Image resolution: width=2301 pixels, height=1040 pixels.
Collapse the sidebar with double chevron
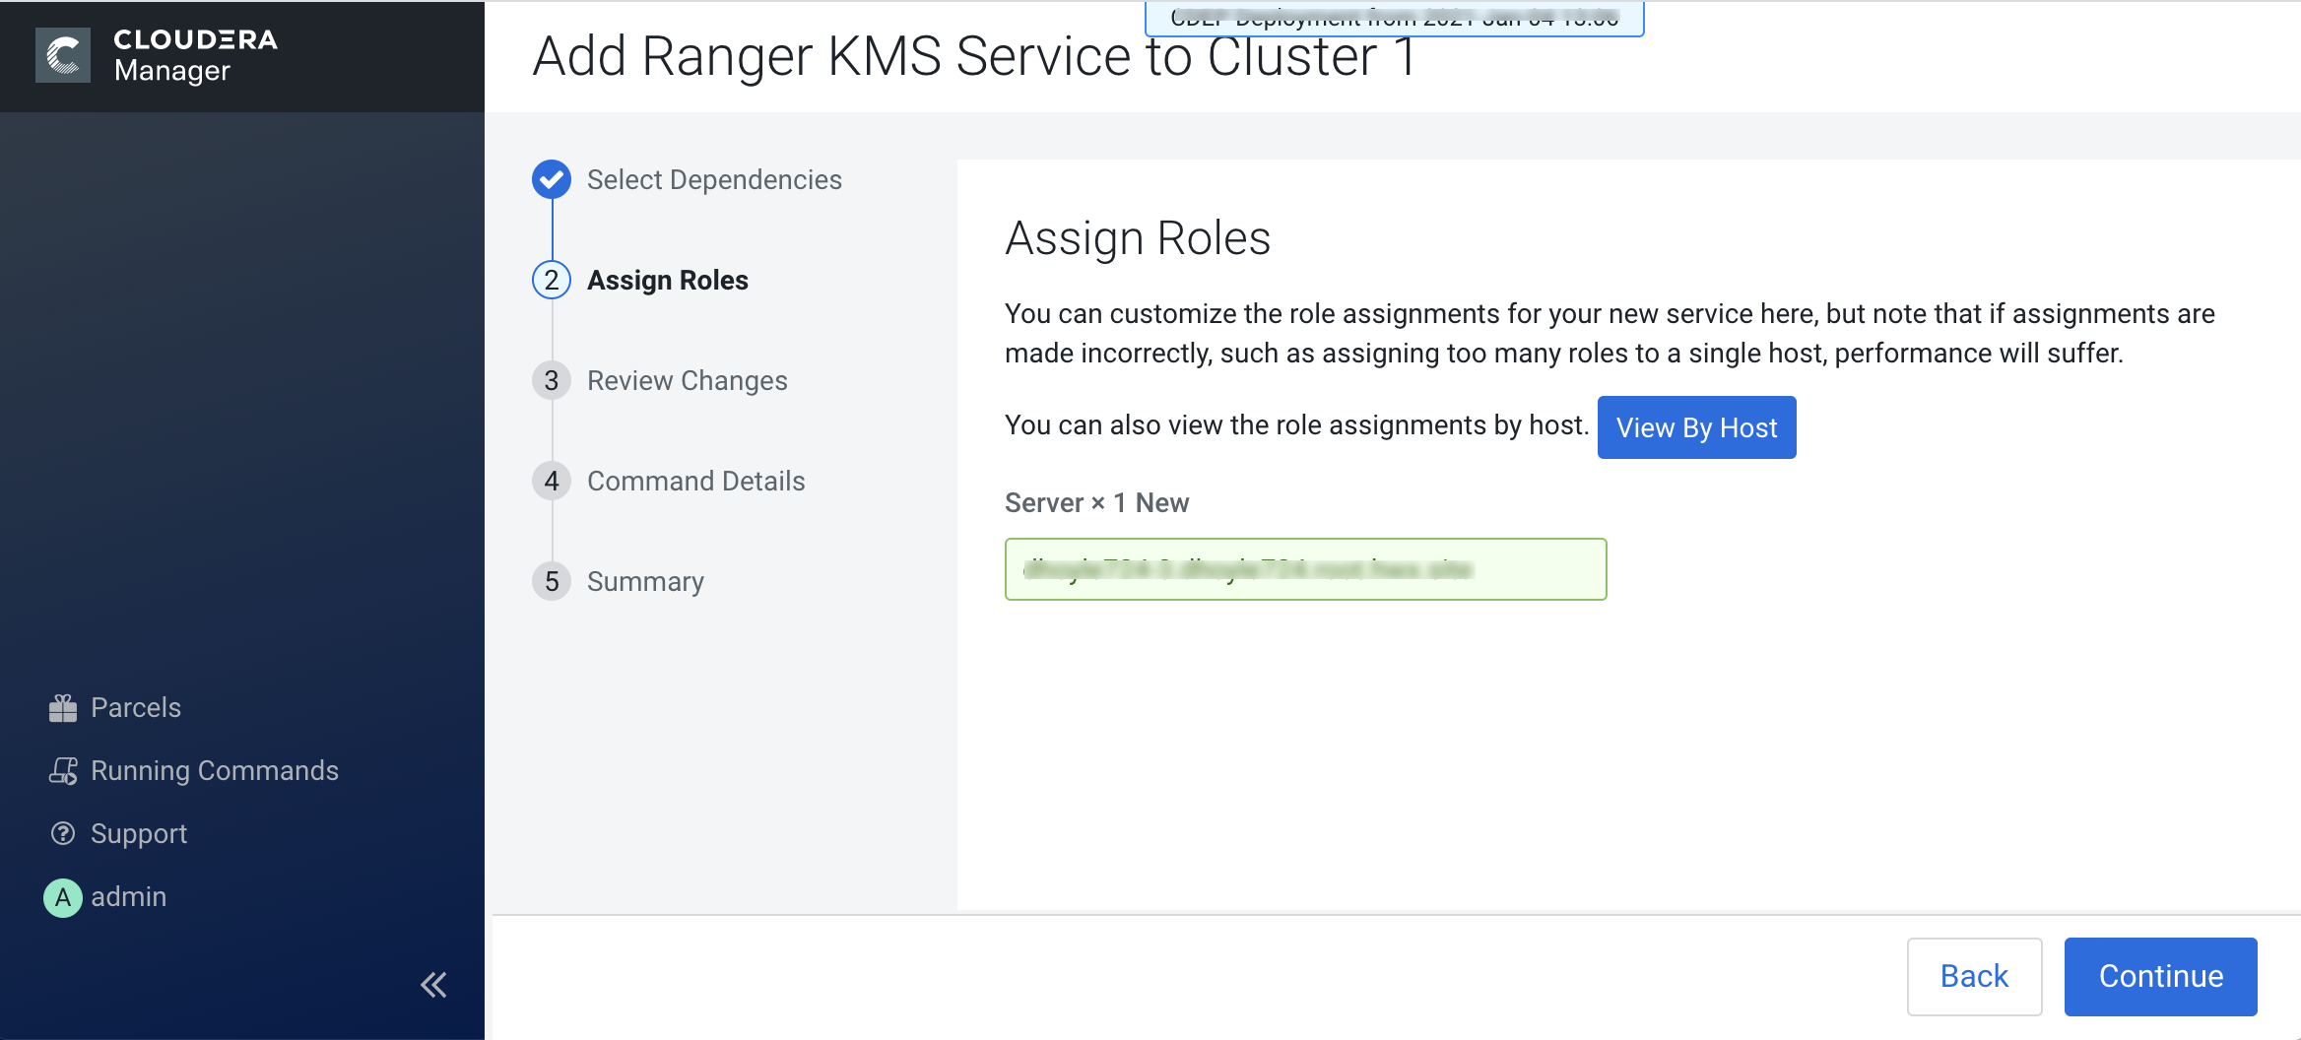(x=433, y=985)
